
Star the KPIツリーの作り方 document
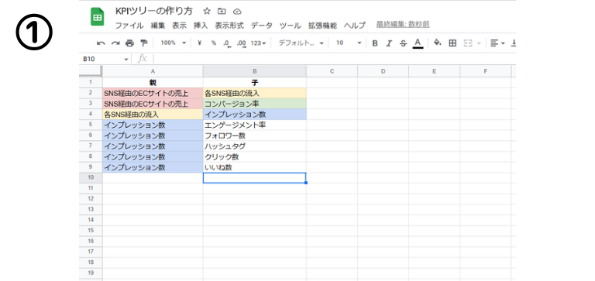click(x=207, y=11)
